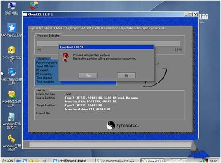Click the Current file label
This screenshot has height=163, width=221.
(x=43, y=113)
